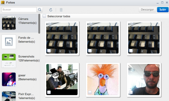The width and height of the screenshot is (169, 101).
Task: Check the sunglasses man photo checkbox
Action: point(131,92)
